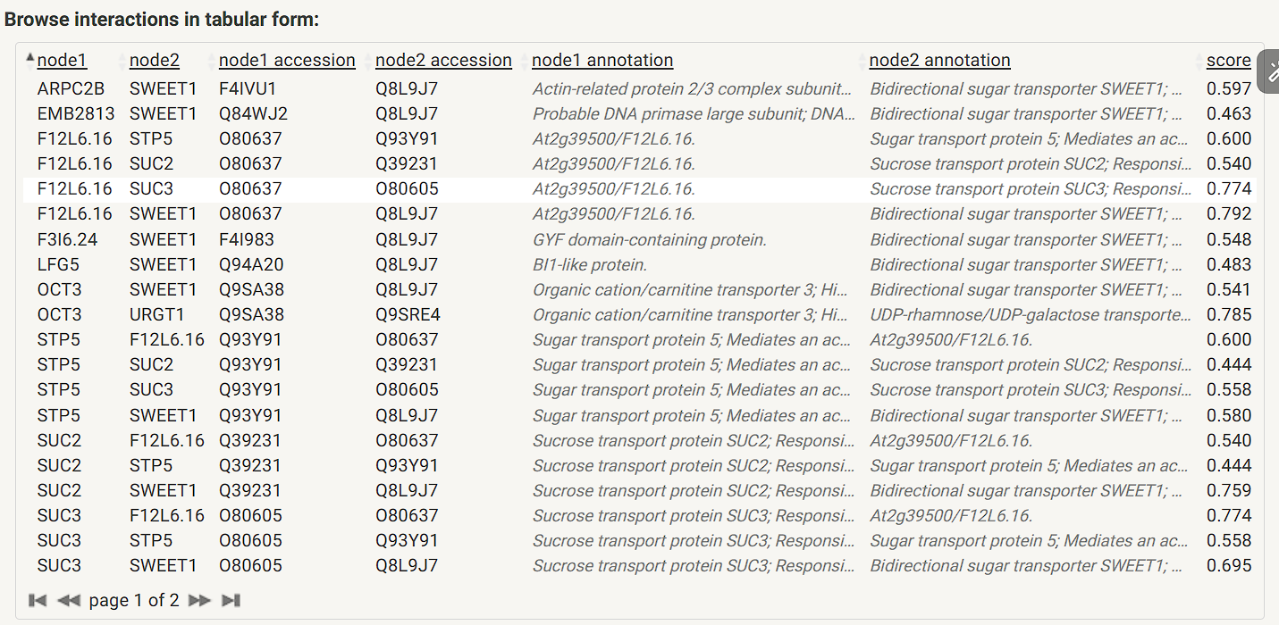Image resolution: width=1279 pixels, height=625 pixels.
Task: Click LFG5 in the node1 column
Action: [x=58, y=264]
